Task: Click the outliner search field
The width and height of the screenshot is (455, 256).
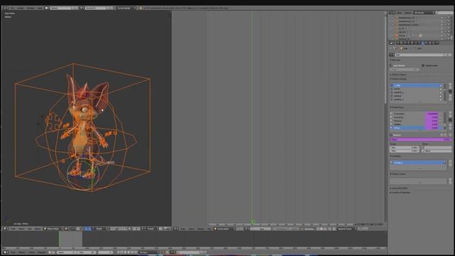Action: click(445, 13)
